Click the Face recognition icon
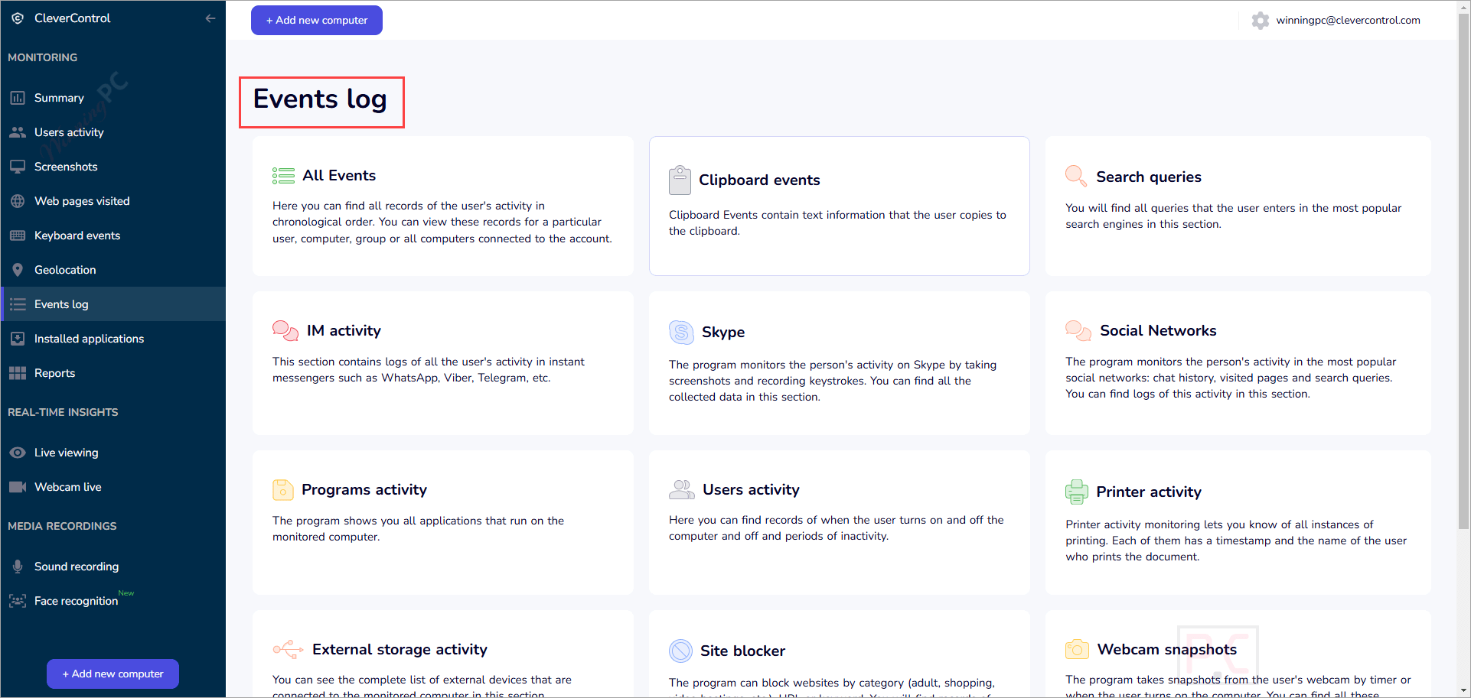Viewport: 1471px width, 698px height. coord(18,601)
